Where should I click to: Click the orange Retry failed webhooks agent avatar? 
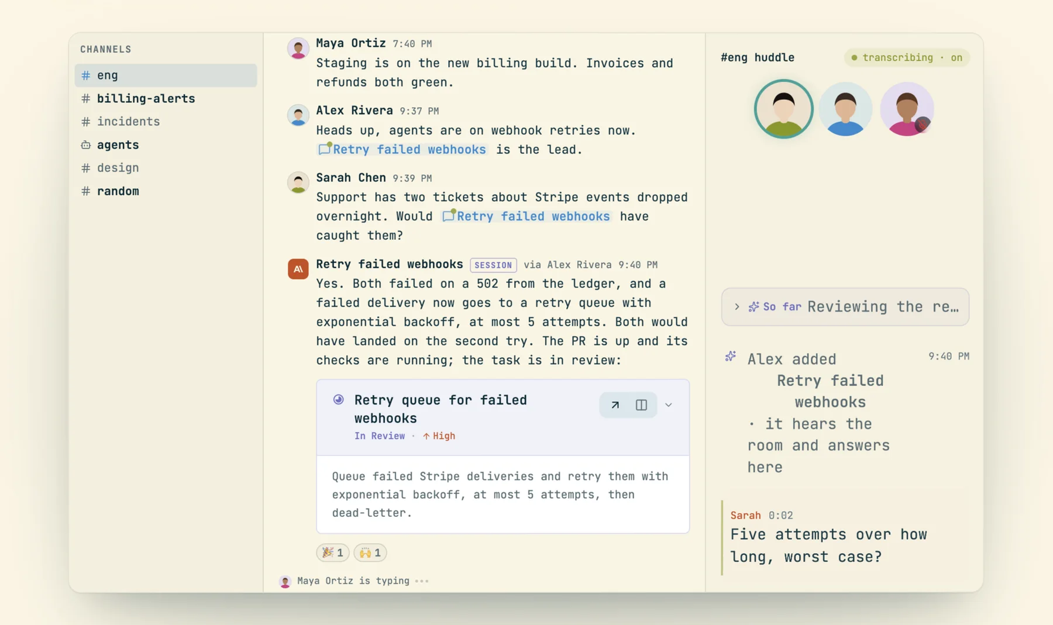(x=298, y=269)
